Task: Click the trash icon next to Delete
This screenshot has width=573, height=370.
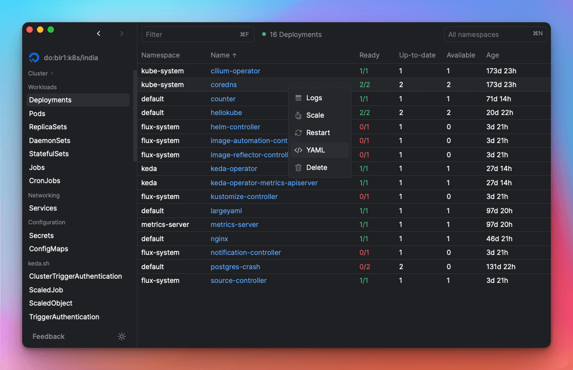Action: [x=299, y=167]
